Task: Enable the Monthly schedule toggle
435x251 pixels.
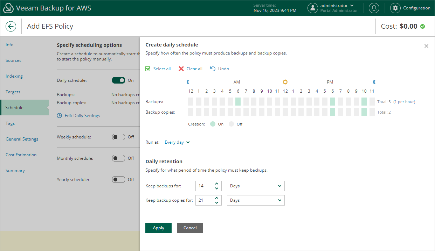Action: coord(118,158)
